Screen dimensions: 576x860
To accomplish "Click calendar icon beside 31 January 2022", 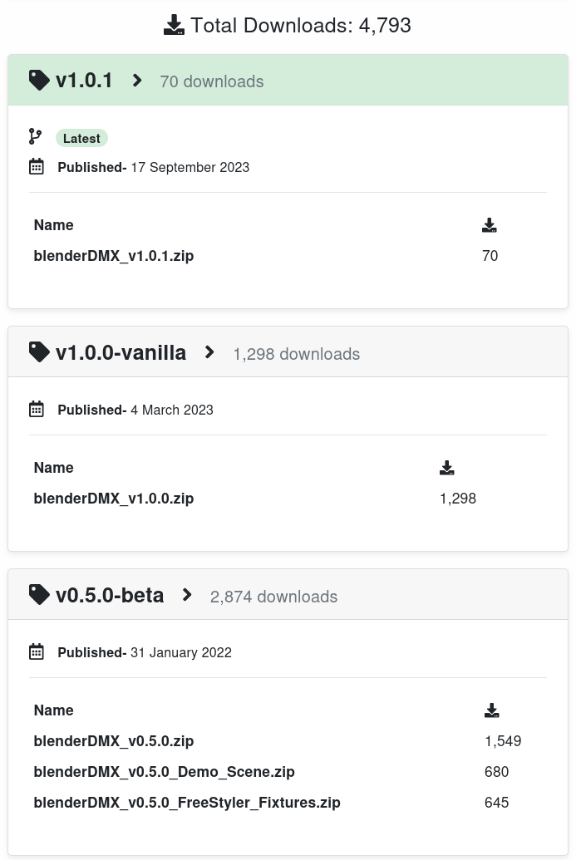I will [x=37, y=651].
